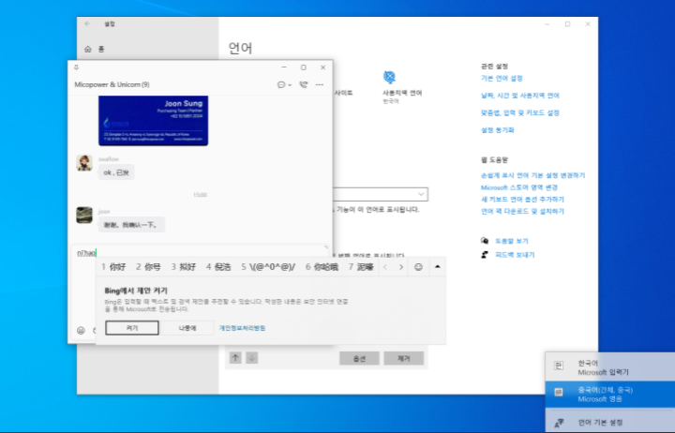Open the IME emoji smiley panel
The image size is (675, 433).
pyautogui.click(x=418, y=267)
